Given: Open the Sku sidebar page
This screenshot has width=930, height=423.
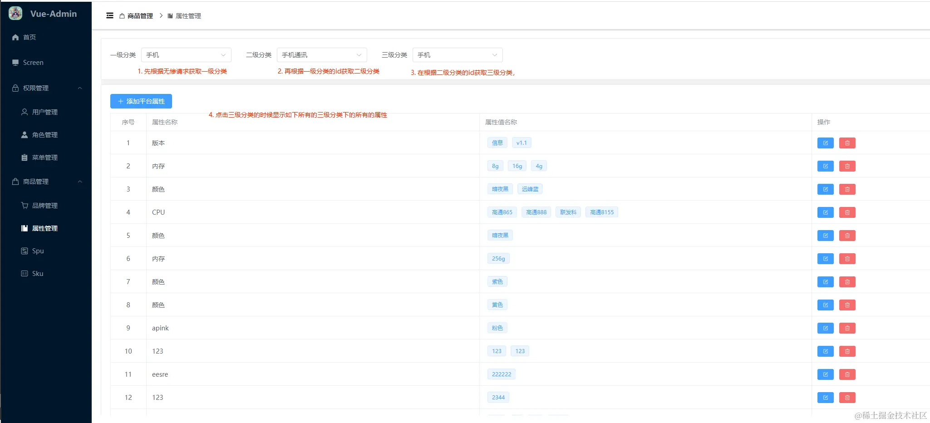Looking at the screenshot, I should pos(46,274).
